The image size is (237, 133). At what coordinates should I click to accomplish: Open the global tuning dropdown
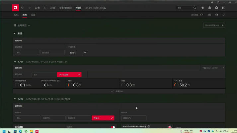point(22,25)
